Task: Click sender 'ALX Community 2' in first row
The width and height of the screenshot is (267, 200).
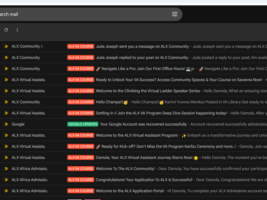Action: (27, 46)
